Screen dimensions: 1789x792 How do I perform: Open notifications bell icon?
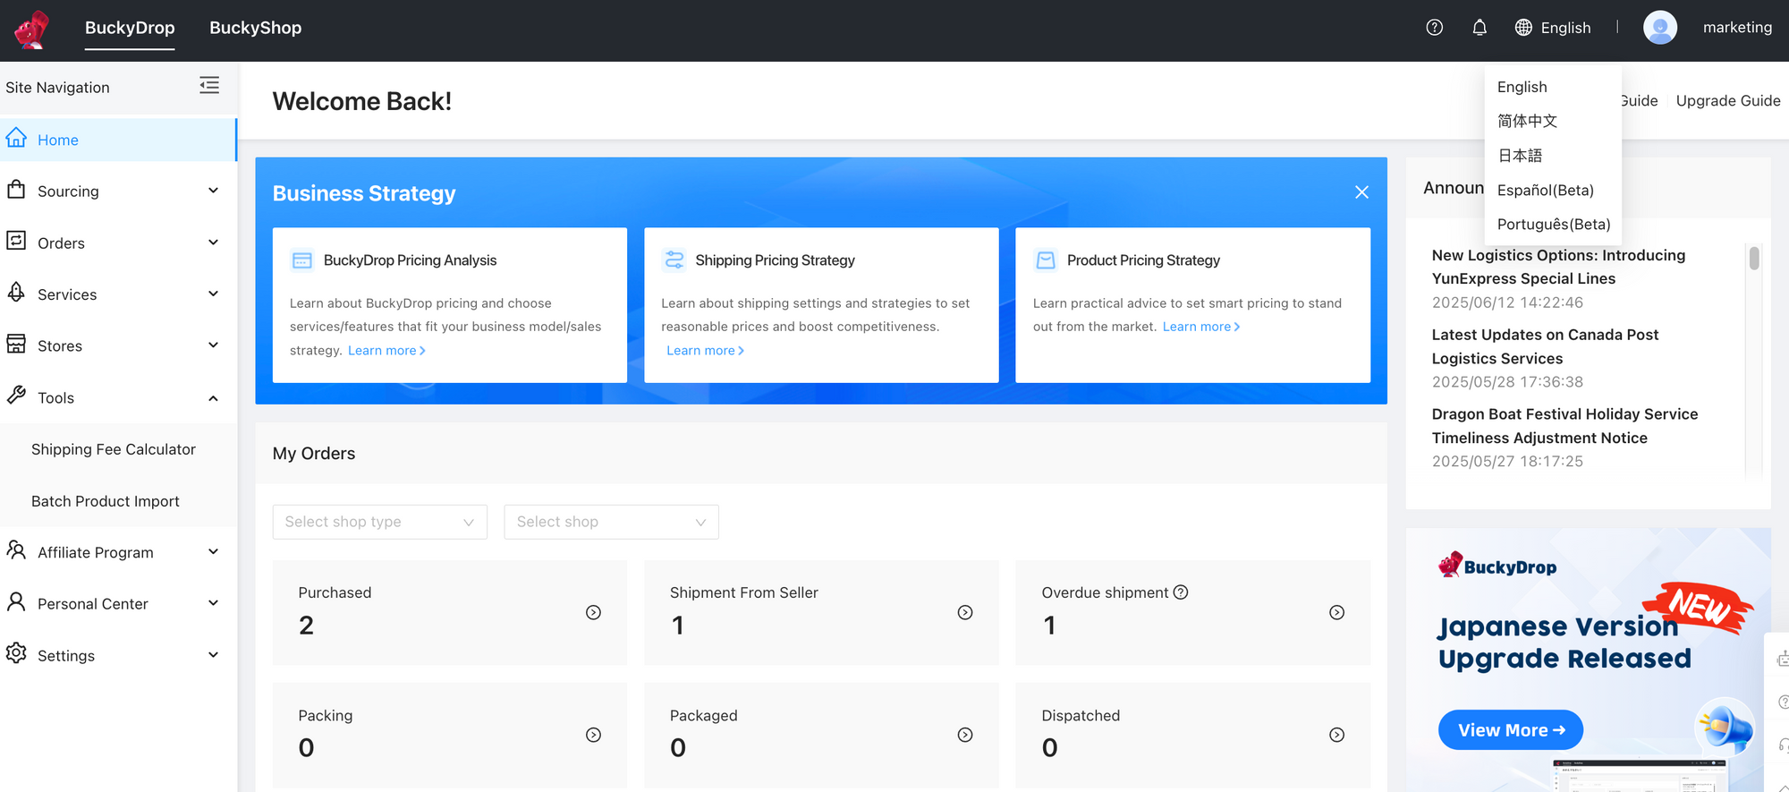[1480, 28]
